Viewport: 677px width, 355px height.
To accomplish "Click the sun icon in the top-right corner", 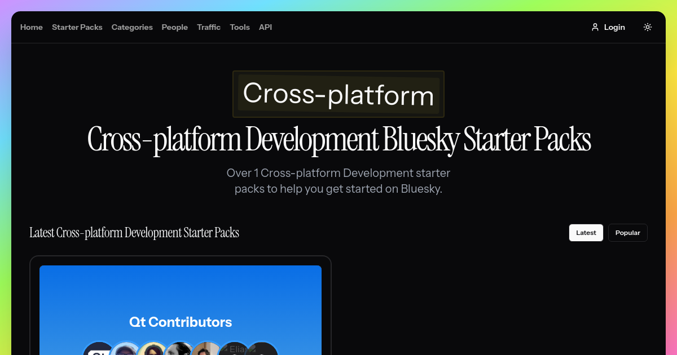I will [648, 27].
